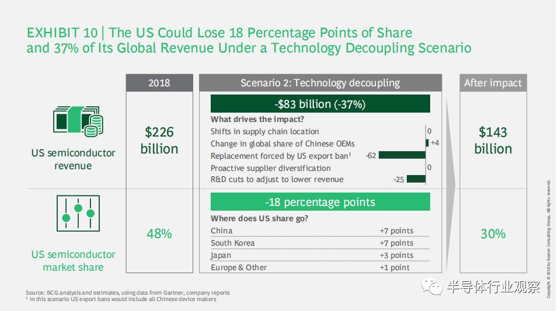Image resolution: width=558 pixels, height=311 pixels.
Task: Click the money stack revenue icon
Action: (x=78, y=121)
